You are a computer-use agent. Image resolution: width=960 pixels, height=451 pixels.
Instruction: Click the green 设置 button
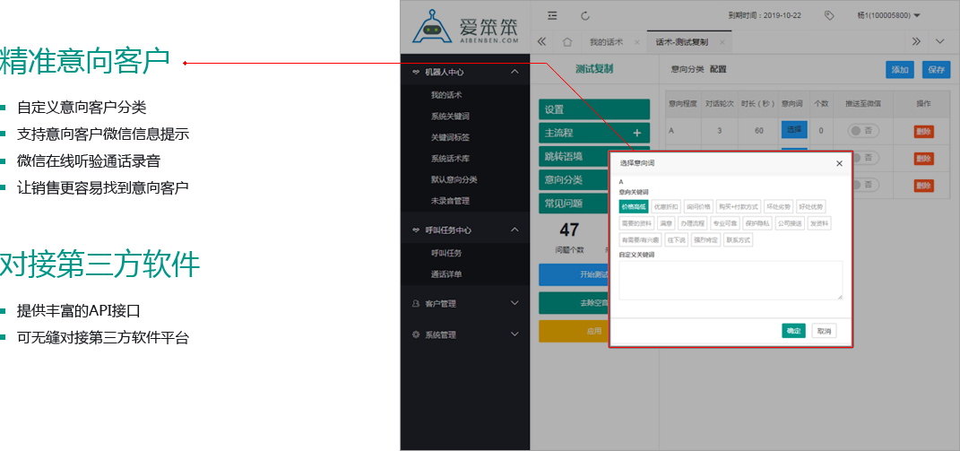tap(594, 109)
